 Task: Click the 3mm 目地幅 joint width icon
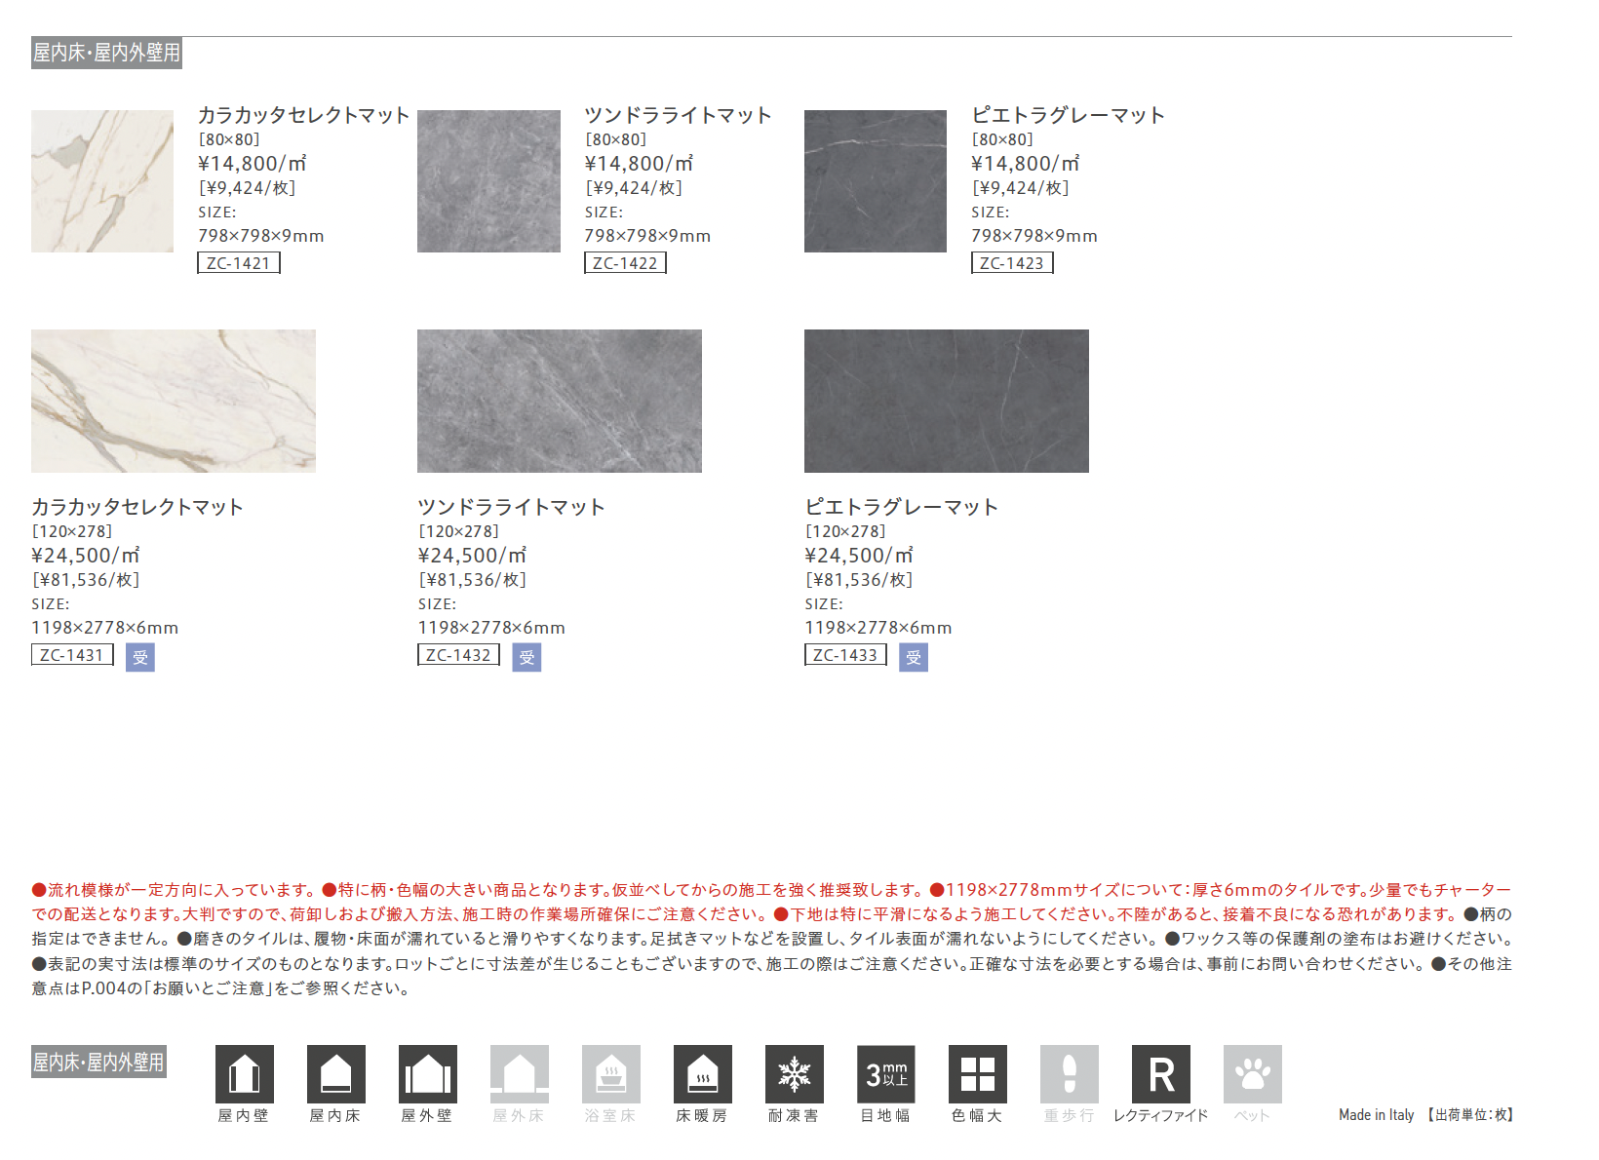[885, 1074]
